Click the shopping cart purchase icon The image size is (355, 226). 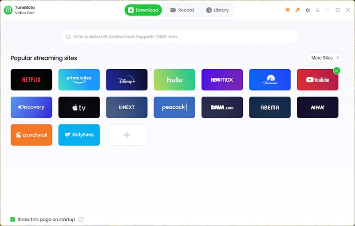click(x=287, y=10)
